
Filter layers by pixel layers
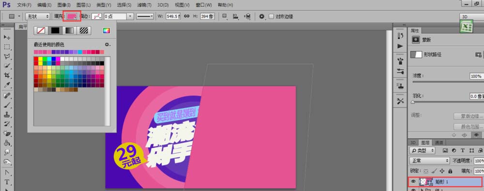[x=445, y=150]
